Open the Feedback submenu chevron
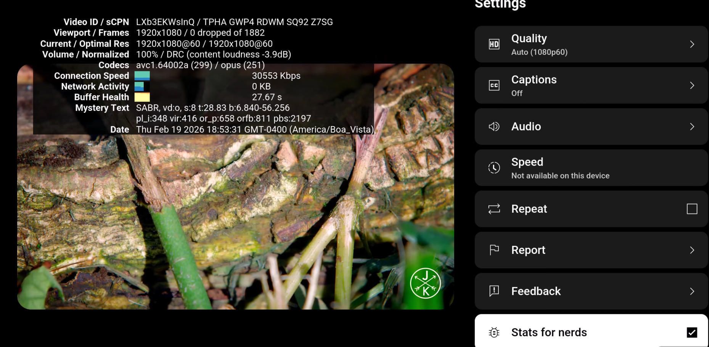 coord(692,291)
